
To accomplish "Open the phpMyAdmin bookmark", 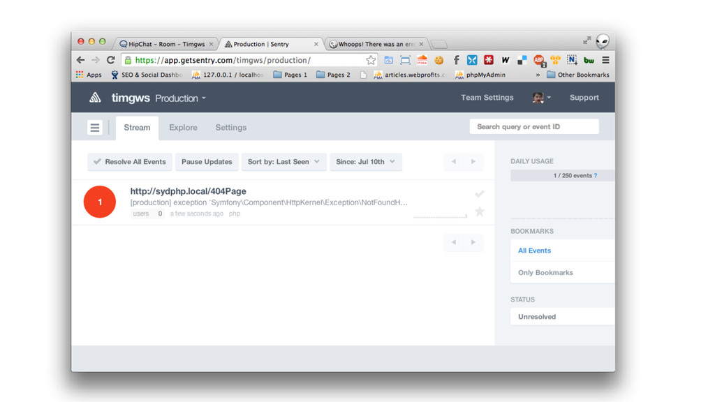I will (x=480, y=75).
